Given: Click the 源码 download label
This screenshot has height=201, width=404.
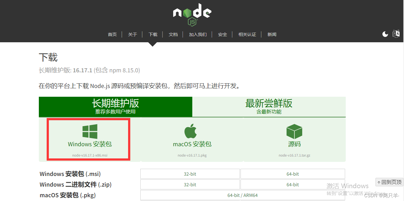Looking at the screenshot, I should (x=294, y=144).
